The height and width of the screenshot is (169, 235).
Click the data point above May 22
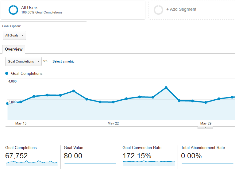(x=113, y=102)
